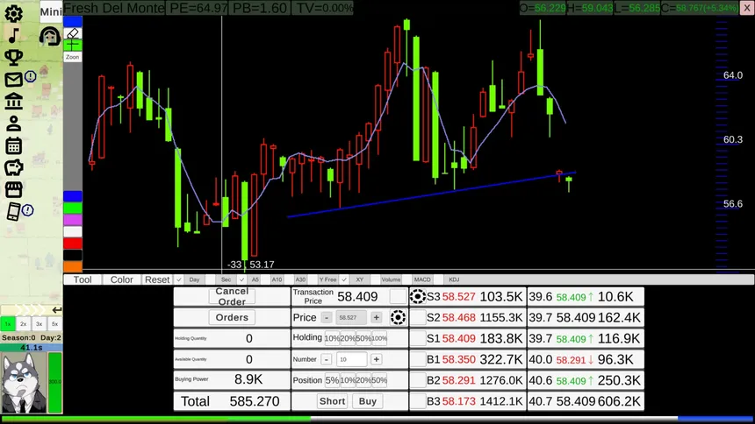
Task: Click the Cancel Order button
Action: [232, 297]
